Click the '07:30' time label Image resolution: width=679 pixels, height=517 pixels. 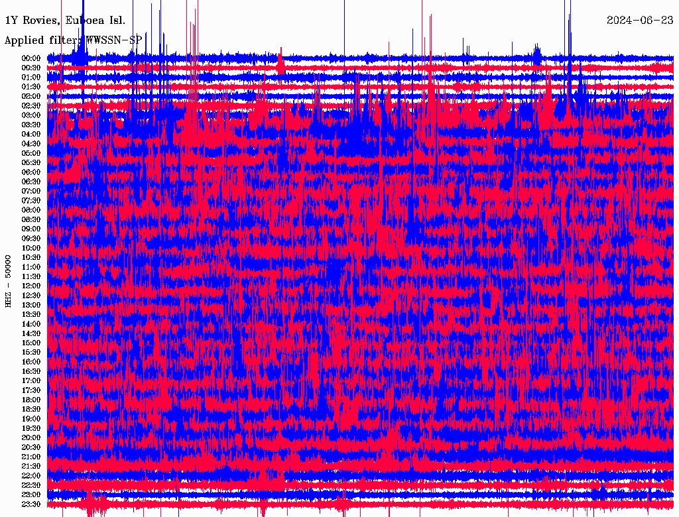31,201
